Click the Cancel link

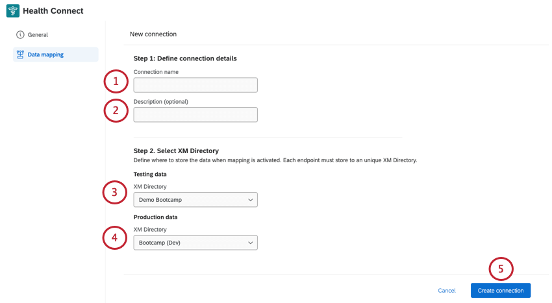(x=447, y=291)
